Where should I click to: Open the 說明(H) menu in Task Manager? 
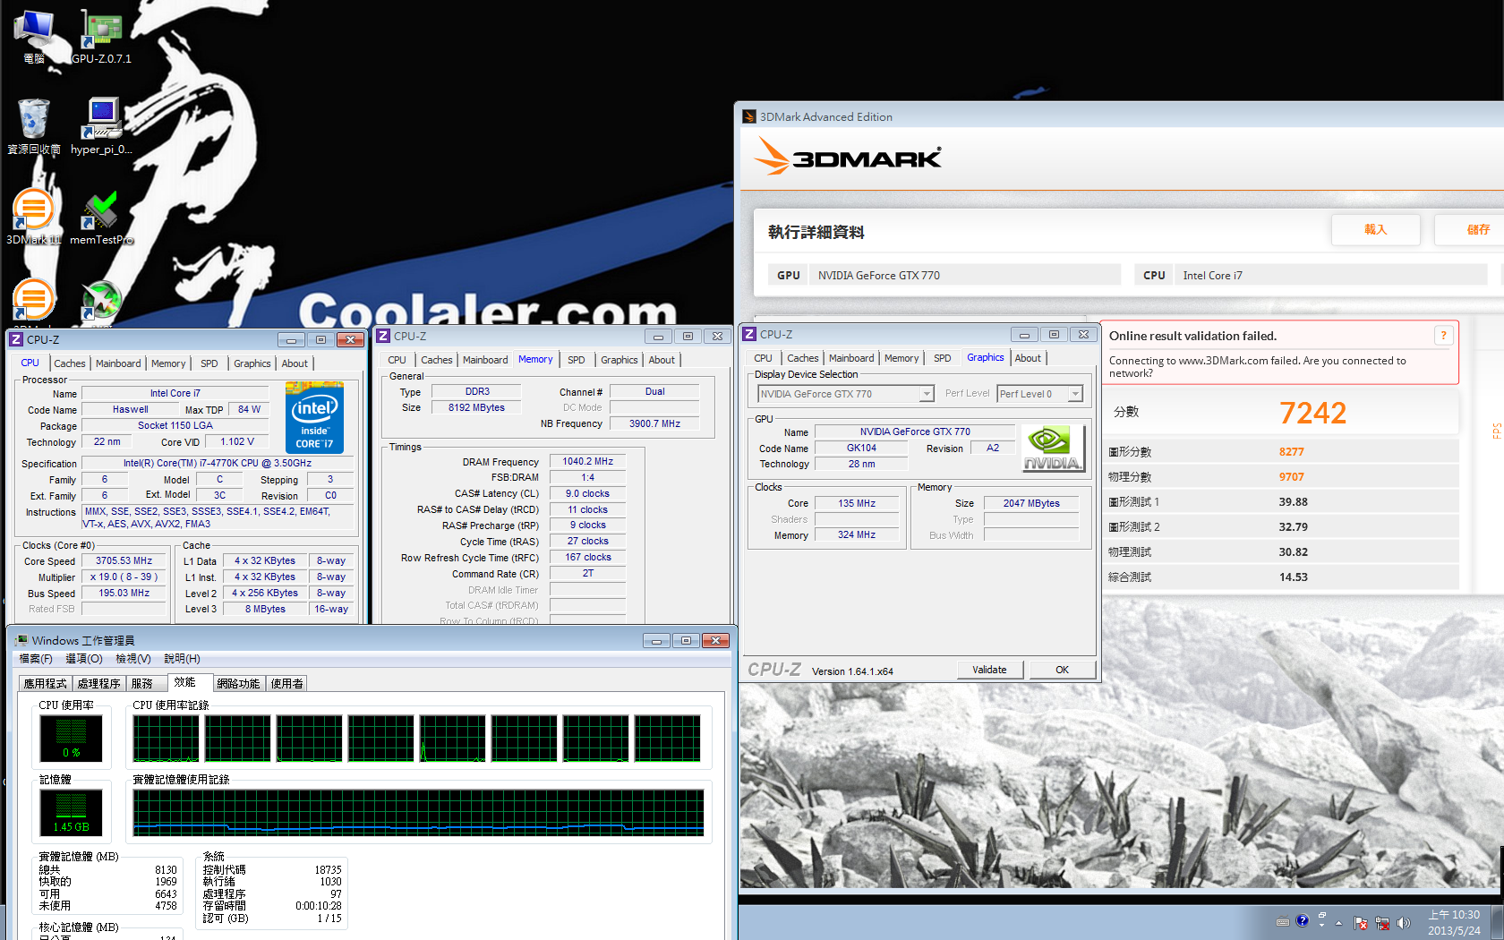182,659
